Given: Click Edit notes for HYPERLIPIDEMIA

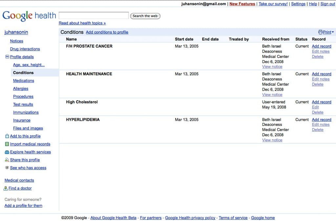Looking at the screenshot, I should 321,124.
